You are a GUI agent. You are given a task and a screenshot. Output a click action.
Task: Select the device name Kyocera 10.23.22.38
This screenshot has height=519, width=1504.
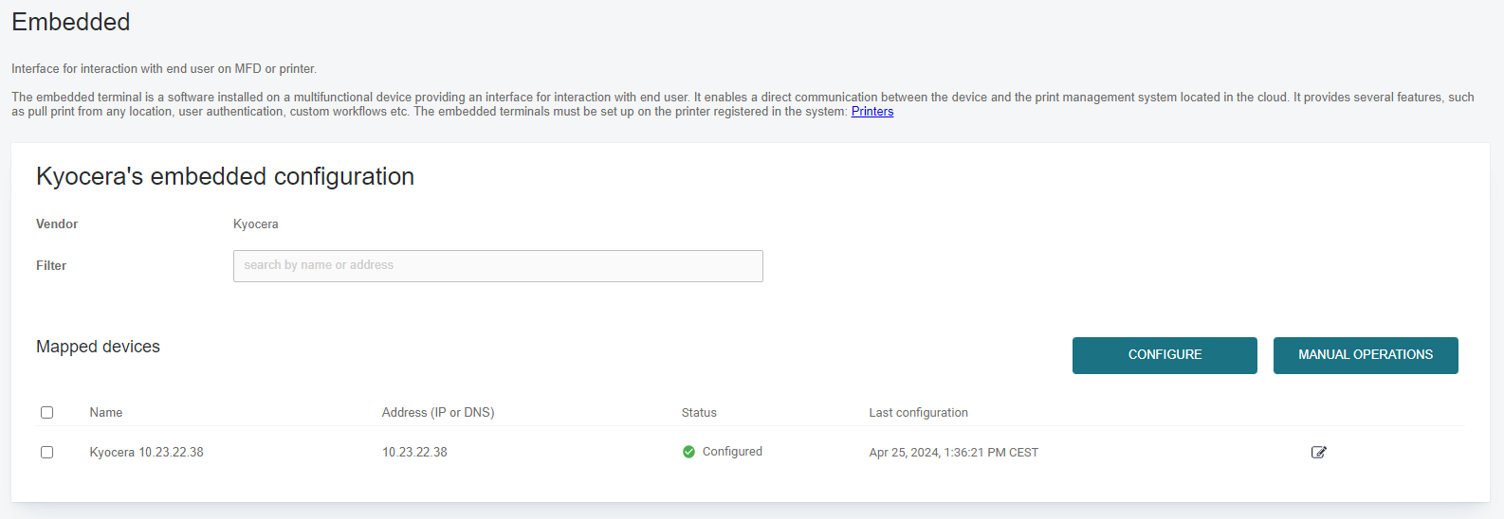tap(147, 453)
